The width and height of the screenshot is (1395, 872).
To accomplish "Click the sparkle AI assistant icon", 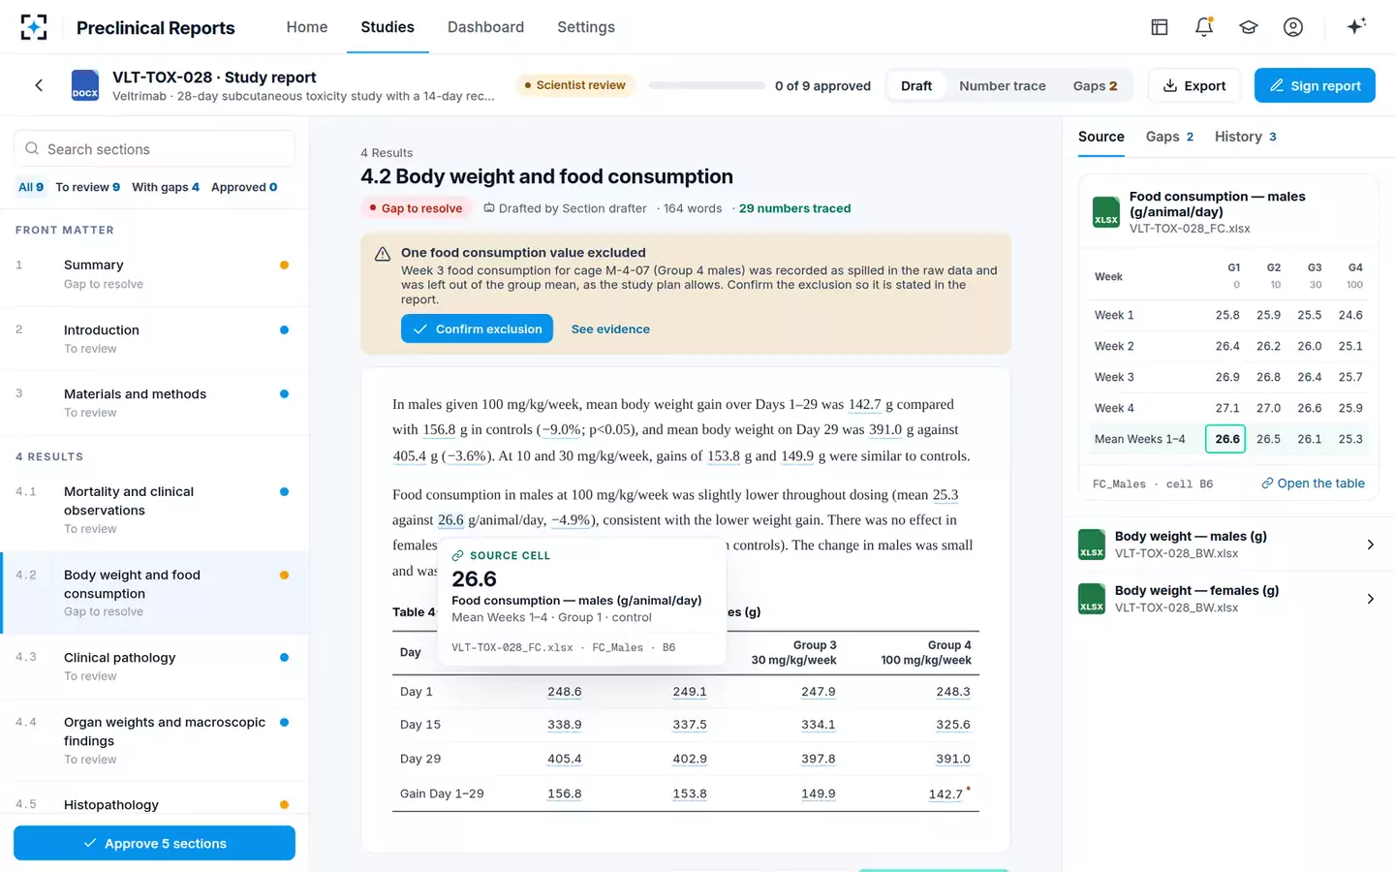I will (x=1356, y=26).
